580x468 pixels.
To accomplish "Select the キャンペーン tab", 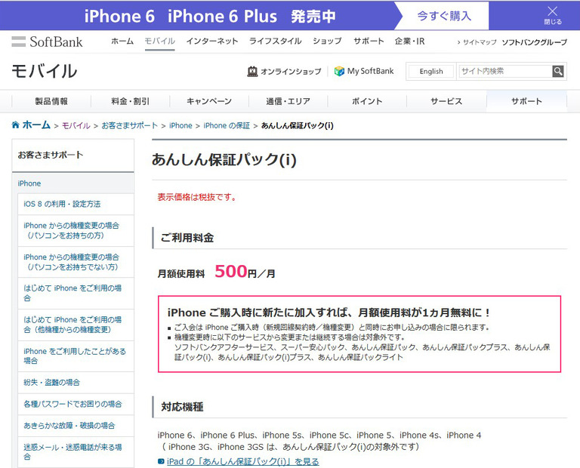I will [x=209, y=101].
